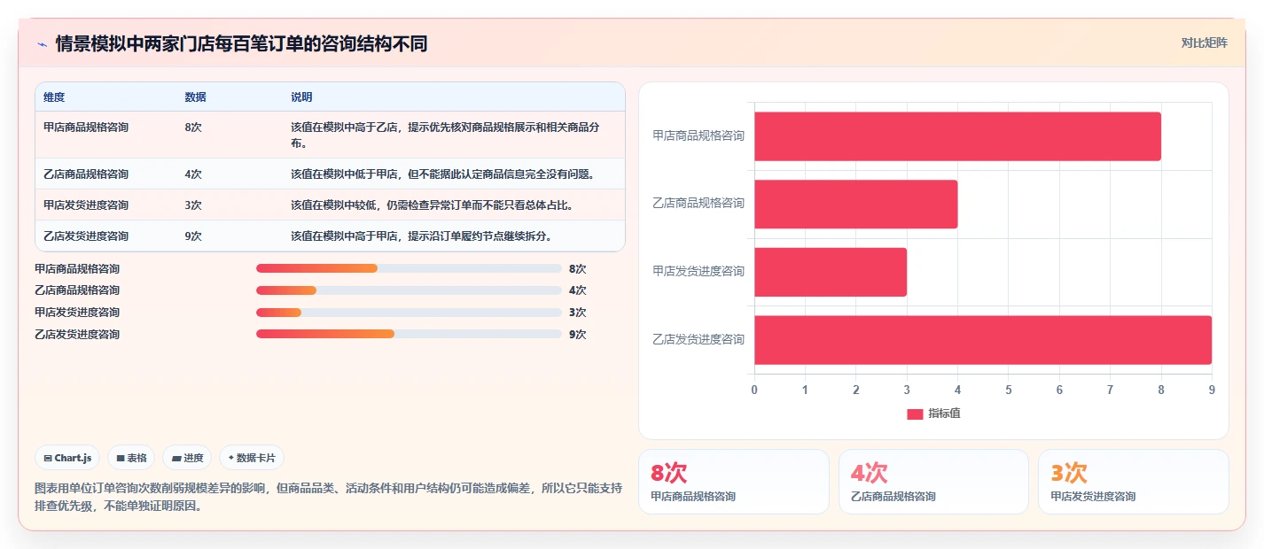Screen dimensions: 1264x549
Task: Click the 8次 data card
Action: 734,482
